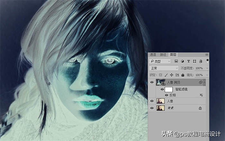The height and width of the screenshot is (141, 225).
Task: Switch to the 路径 tab
Action: [x=163, y=55]
